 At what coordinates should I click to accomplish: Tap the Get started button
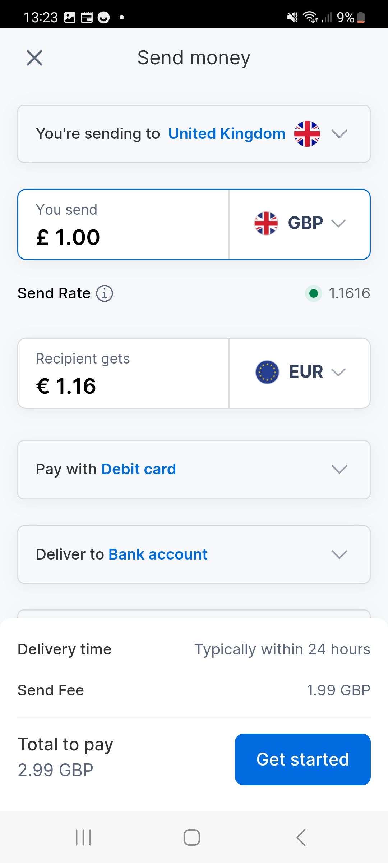pos(302,759)
